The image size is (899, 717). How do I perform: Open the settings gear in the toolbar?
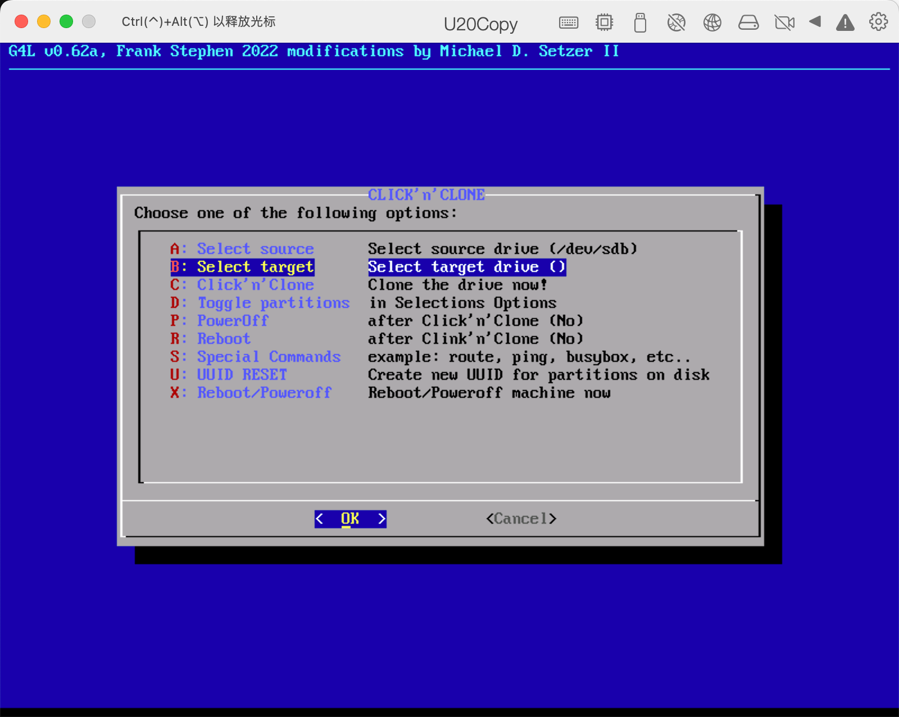click(x=878, y=22)
